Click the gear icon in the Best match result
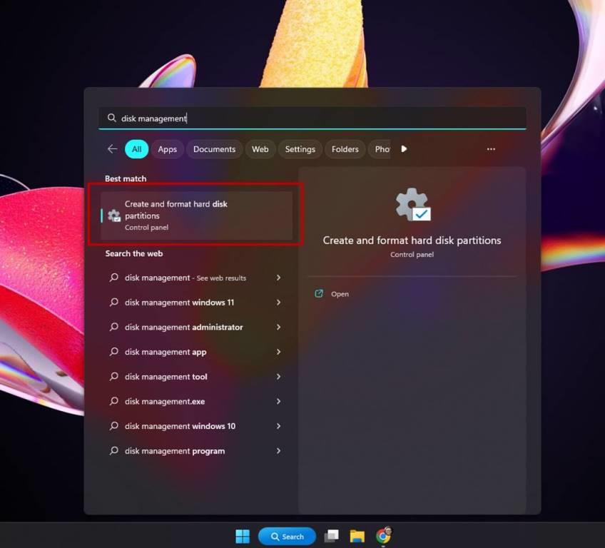 coord(114,215)
